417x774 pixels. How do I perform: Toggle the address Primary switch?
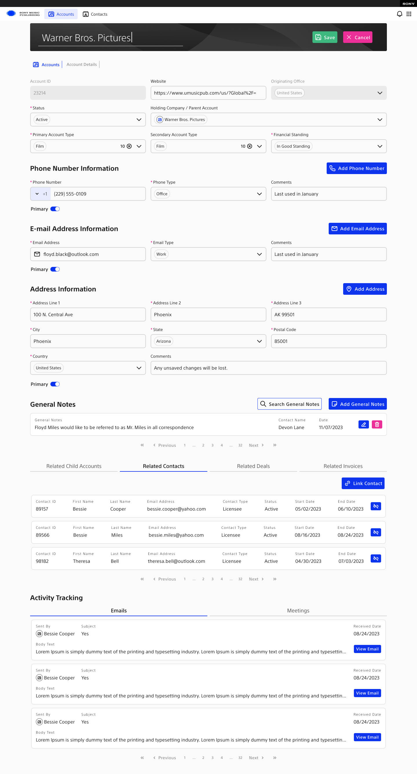tap(55, 384)
